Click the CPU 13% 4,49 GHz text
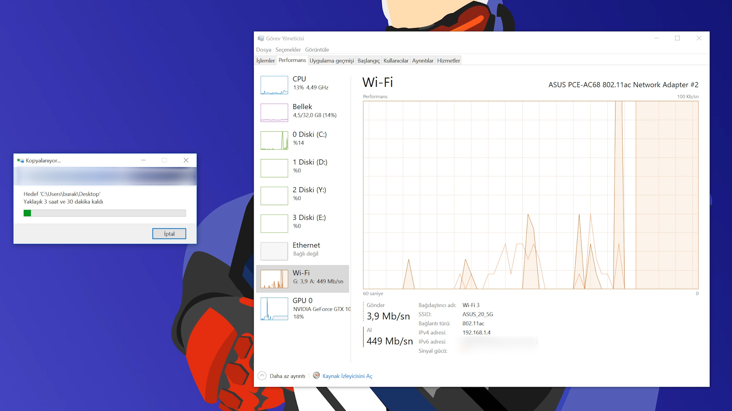 (x=311, y=88)
